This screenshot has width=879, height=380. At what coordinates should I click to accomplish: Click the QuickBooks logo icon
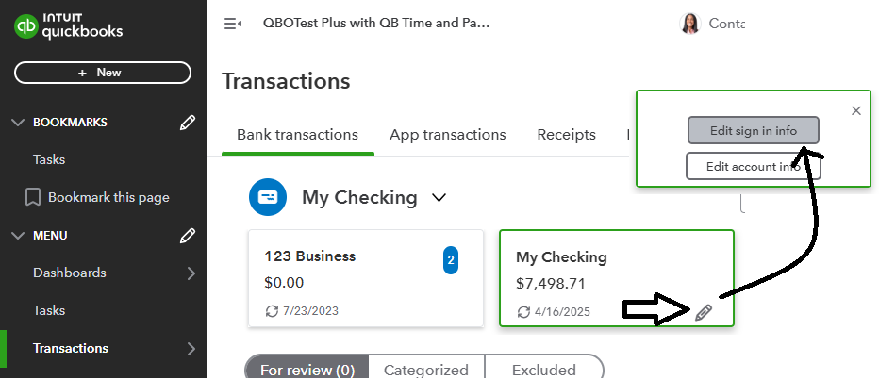tap(27, 26)
